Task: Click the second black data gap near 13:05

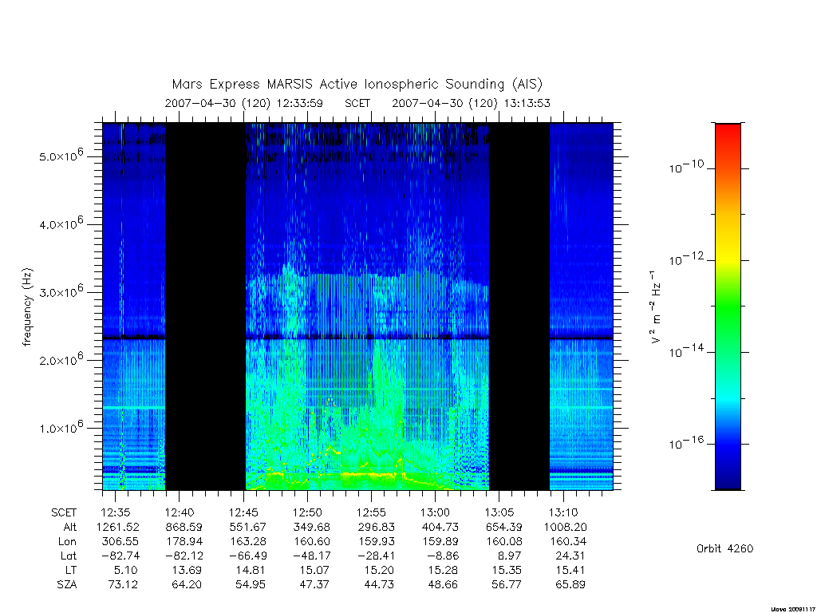Action: pyautogui.click(x=519, y=306)
